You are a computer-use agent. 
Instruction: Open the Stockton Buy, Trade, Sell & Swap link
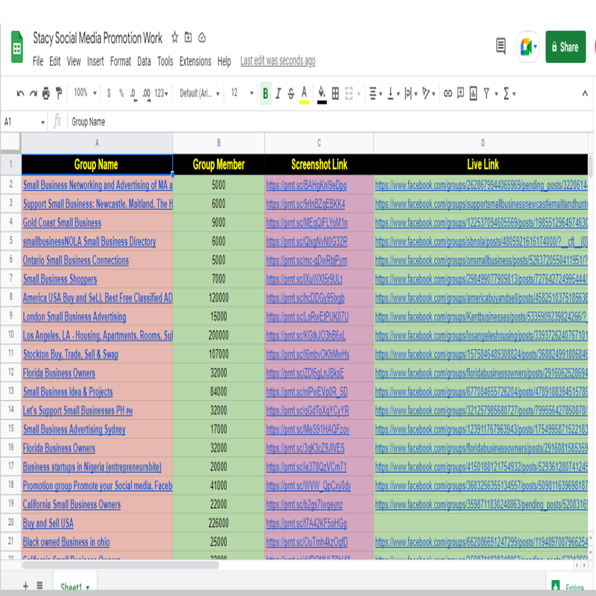[70, 354]
